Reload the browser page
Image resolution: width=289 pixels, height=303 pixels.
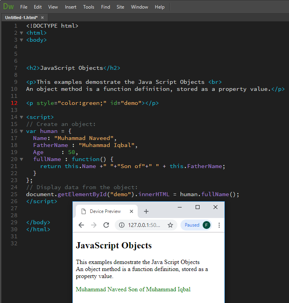(x=106, y=225)
